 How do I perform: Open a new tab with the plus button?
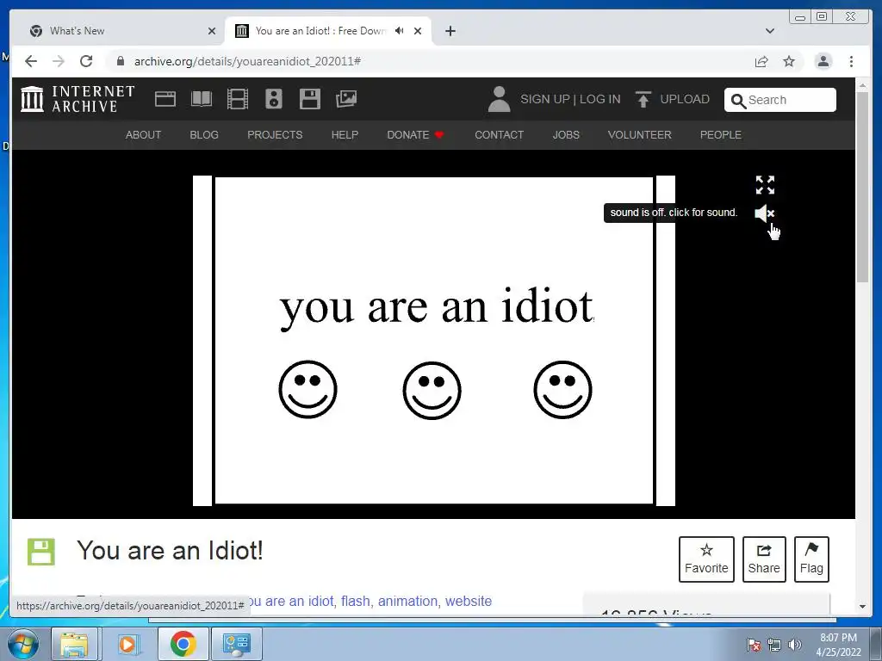(x=450, y=31)
